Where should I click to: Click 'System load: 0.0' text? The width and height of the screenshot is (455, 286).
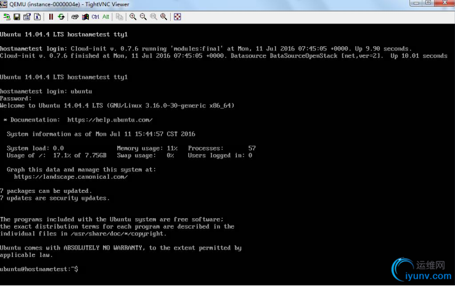[35, 148]
